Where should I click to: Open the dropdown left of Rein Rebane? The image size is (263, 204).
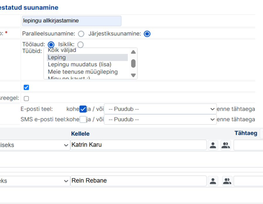[x=34, y=181]
